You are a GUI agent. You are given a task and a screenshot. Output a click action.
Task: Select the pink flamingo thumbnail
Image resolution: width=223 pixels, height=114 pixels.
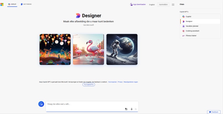tap(88, 49)
